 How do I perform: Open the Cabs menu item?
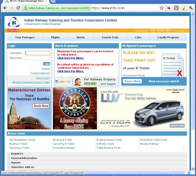[138, 37]
